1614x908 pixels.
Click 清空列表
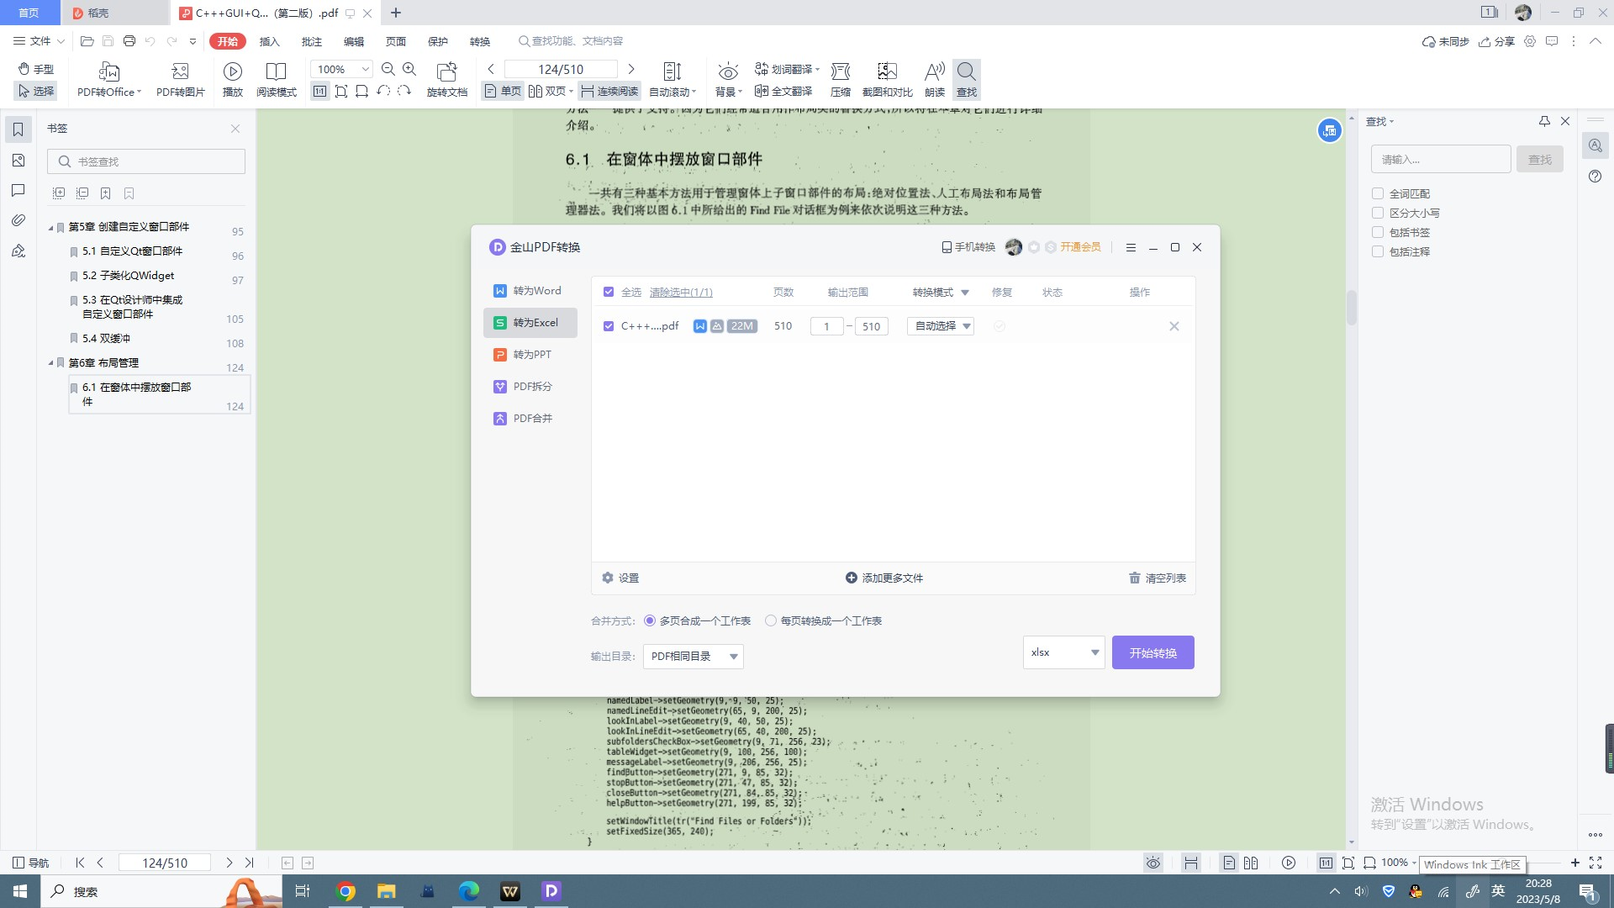tap(1158, 578)
